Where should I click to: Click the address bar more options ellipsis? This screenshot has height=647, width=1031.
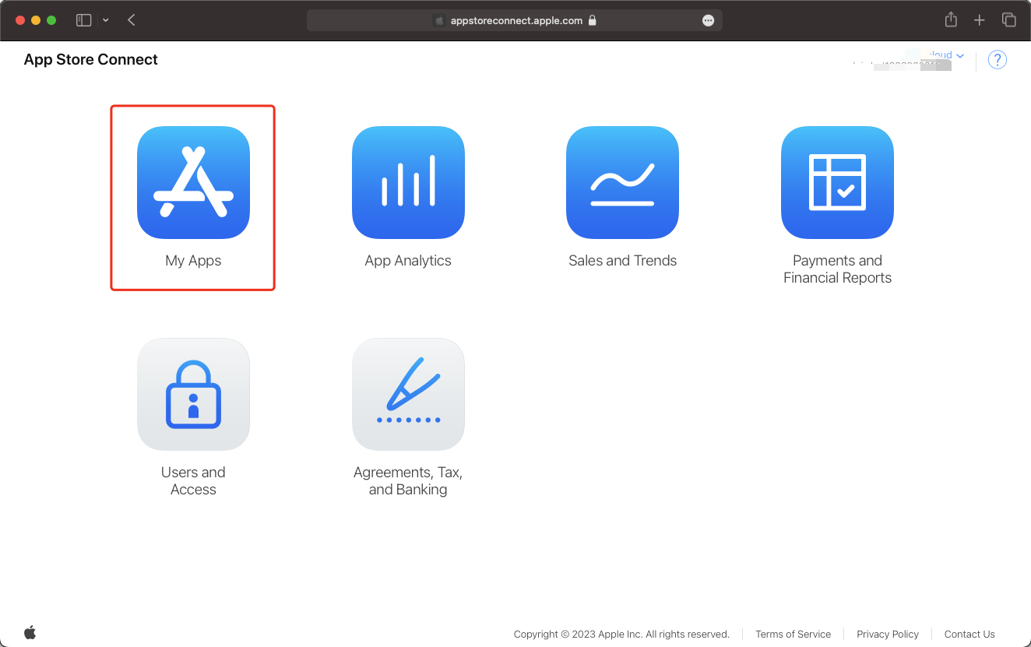pos(708,21)
